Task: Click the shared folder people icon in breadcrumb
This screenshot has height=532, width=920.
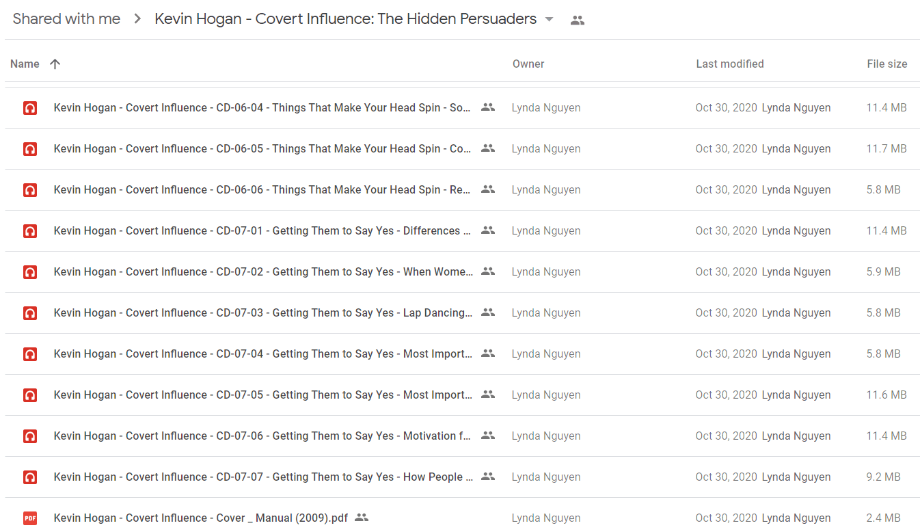Action: tap(578, 21)
